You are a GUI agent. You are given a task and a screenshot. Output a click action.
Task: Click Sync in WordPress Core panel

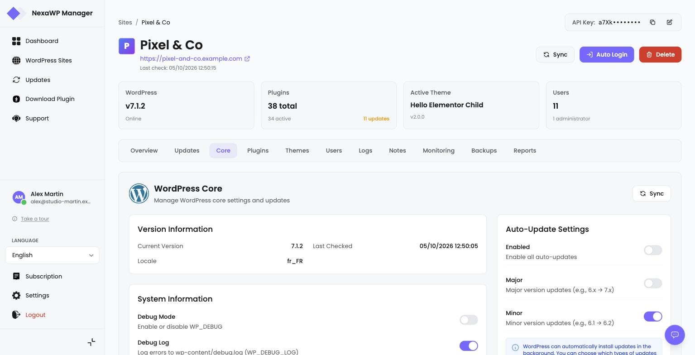coord(652,193)
